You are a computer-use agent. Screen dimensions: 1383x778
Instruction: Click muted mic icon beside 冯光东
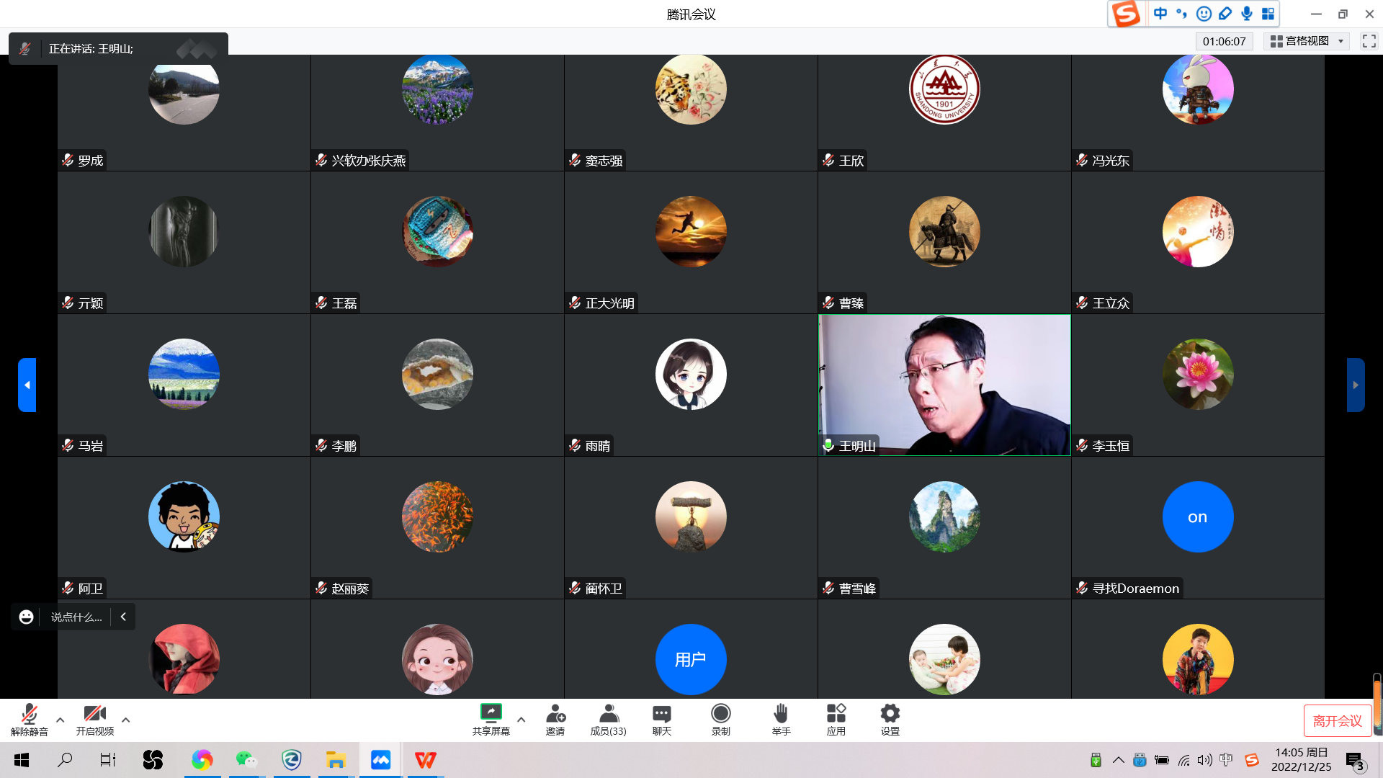[1082, 160]
